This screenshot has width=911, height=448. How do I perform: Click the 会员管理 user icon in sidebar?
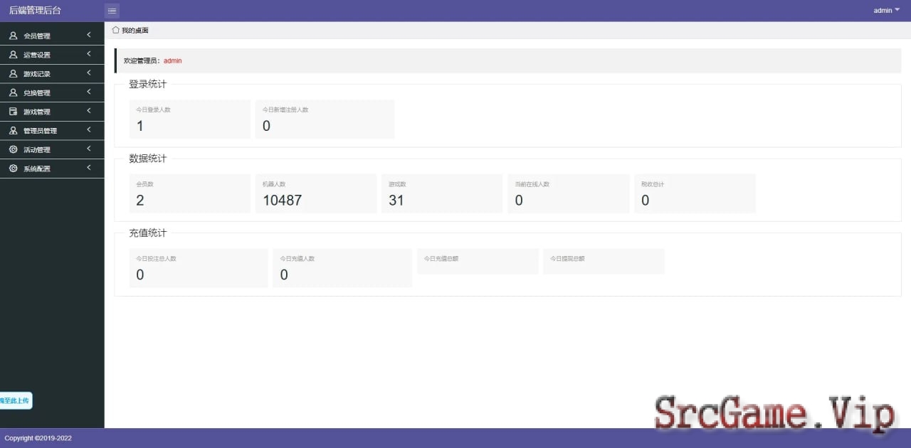13,36
